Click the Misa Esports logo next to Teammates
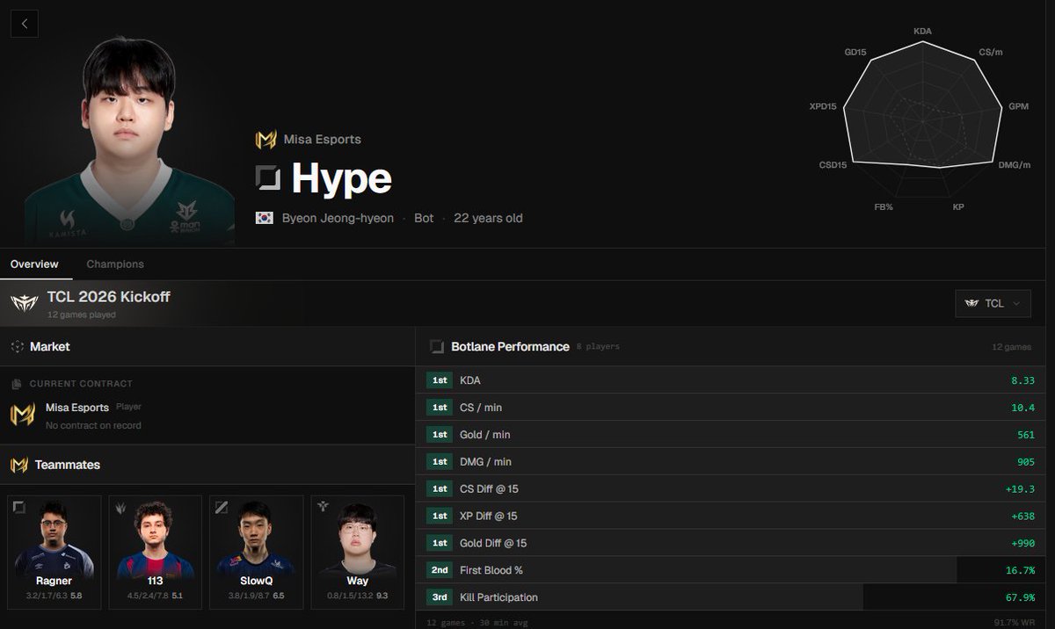Viewport: 1055px width, 629px height. click(x=19, y=465)
